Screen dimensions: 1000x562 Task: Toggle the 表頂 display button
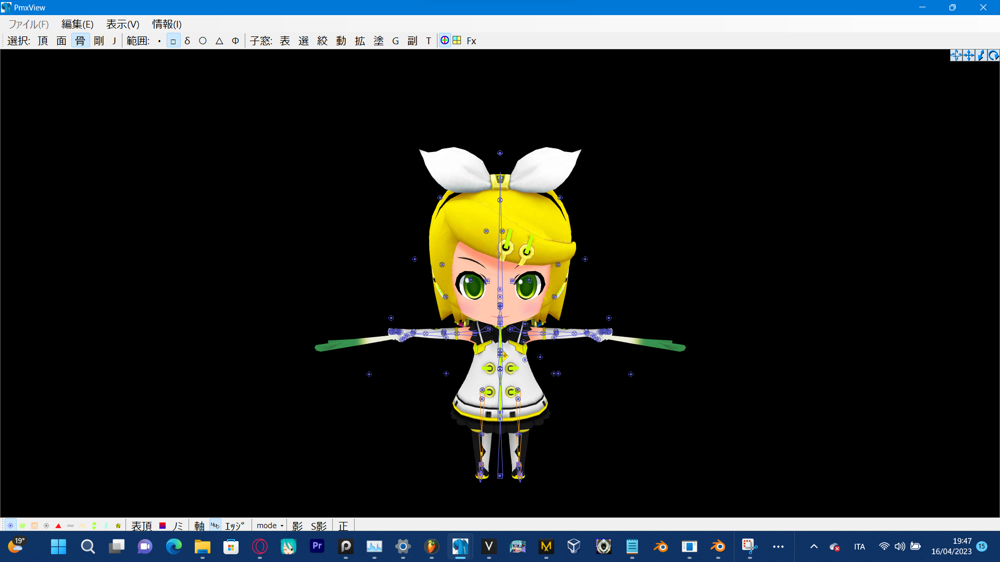(142, 526)
